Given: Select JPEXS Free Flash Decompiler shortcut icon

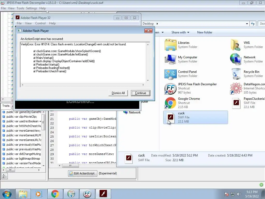Looking at the screenshot, I should [x=170, y=88].
